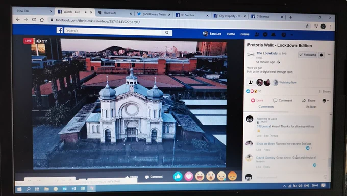
Task: Click The Louwkuls page avatar
Action: (x=251, y=54)
